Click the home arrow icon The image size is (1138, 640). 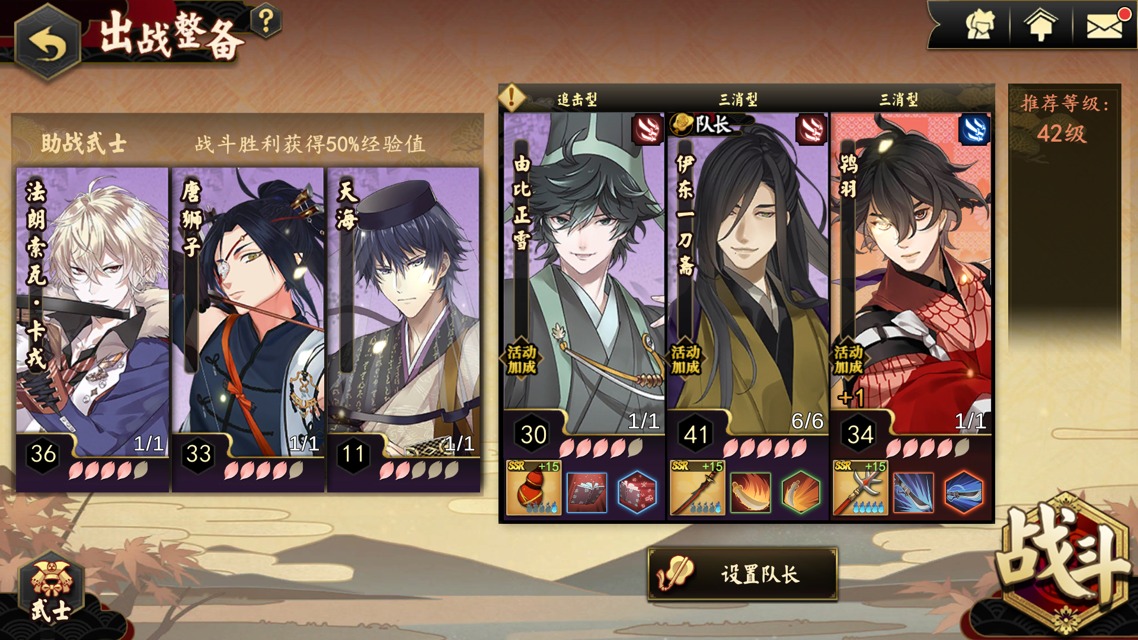click(1041, 25)
